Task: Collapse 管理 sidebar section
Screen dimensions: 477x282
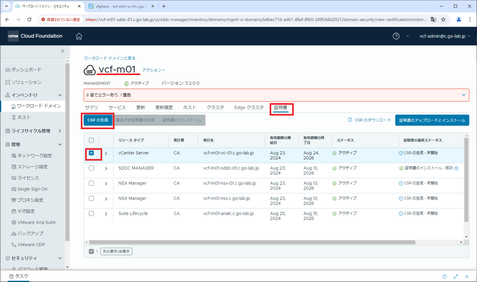Action: (60, 145)
